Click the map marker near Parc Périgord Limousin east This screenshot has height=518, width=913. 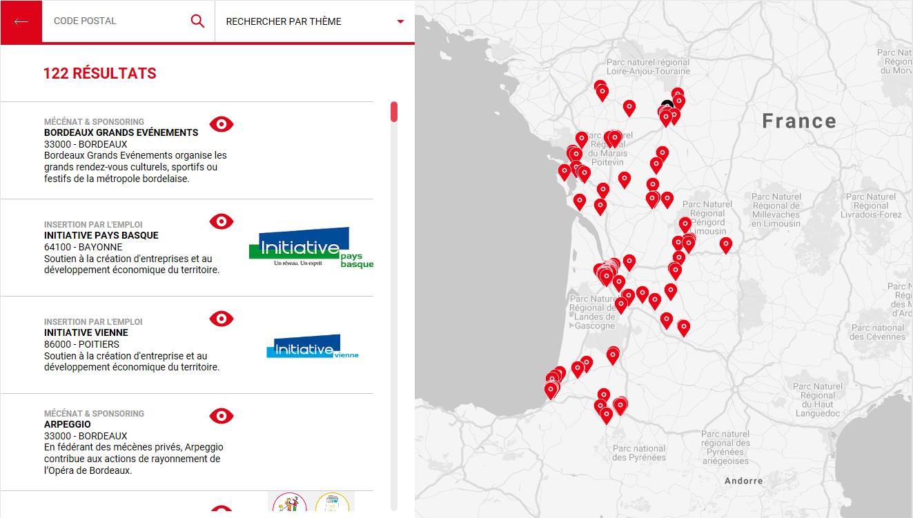click(x=725, y=245)
